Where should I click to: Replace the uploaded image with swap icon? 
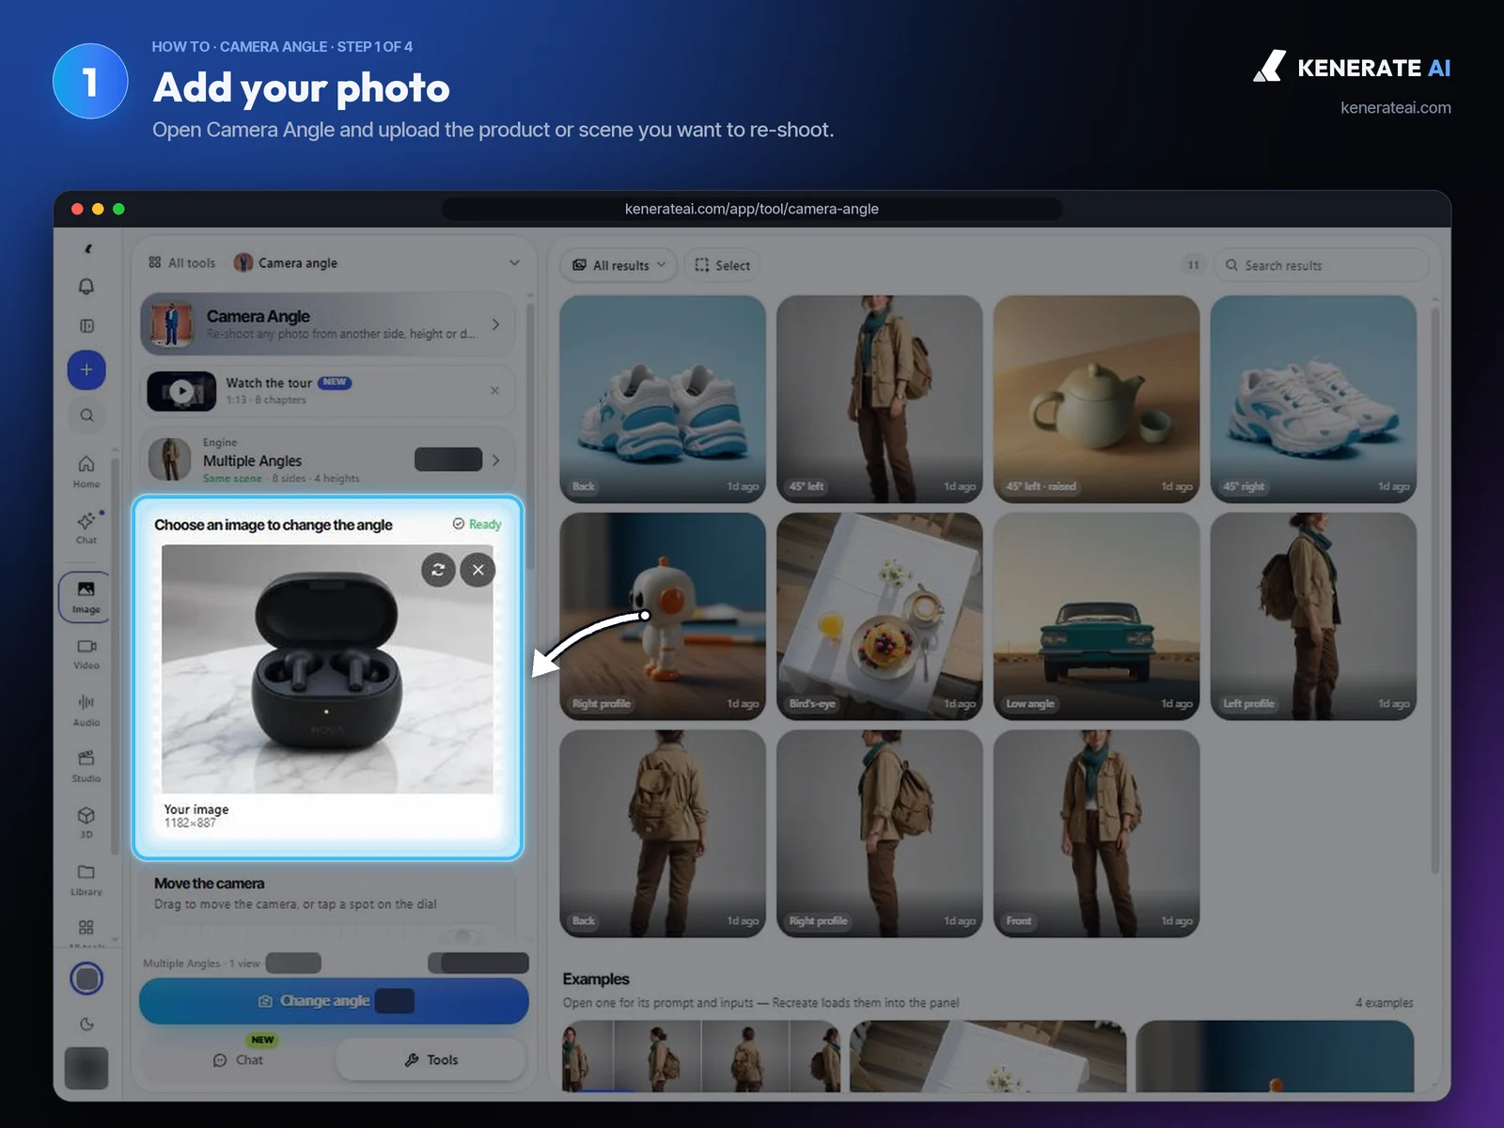[438, 570]
